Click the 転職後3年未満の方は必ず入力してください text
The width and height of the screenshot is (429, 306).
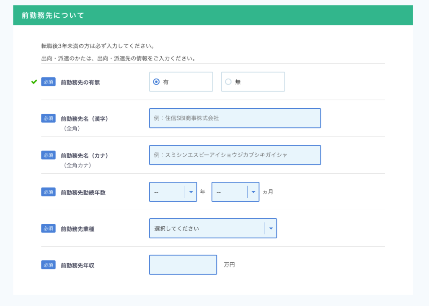(x=98, y=46)
